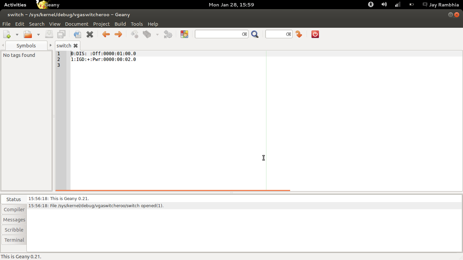Image resolution: width=463 pixels, height=260 pixels.
Task: Save the current file with toolbar icon
Action: [49, 34]
